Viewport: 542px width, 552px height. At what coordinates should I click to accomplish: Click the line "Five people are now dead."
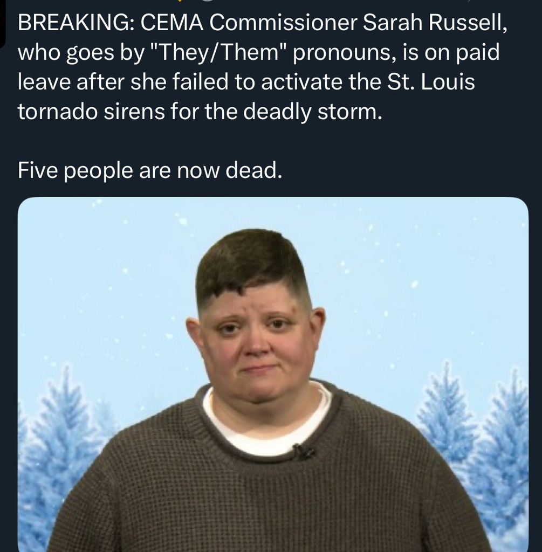coord(150,170)
